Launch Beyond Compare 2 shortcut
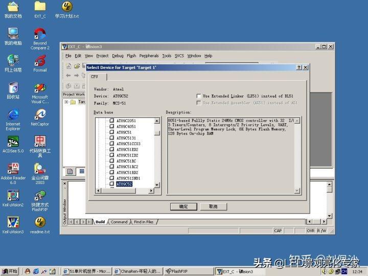Image resolution: width=368 pixels, height=276 pixels. click(40, 39)
